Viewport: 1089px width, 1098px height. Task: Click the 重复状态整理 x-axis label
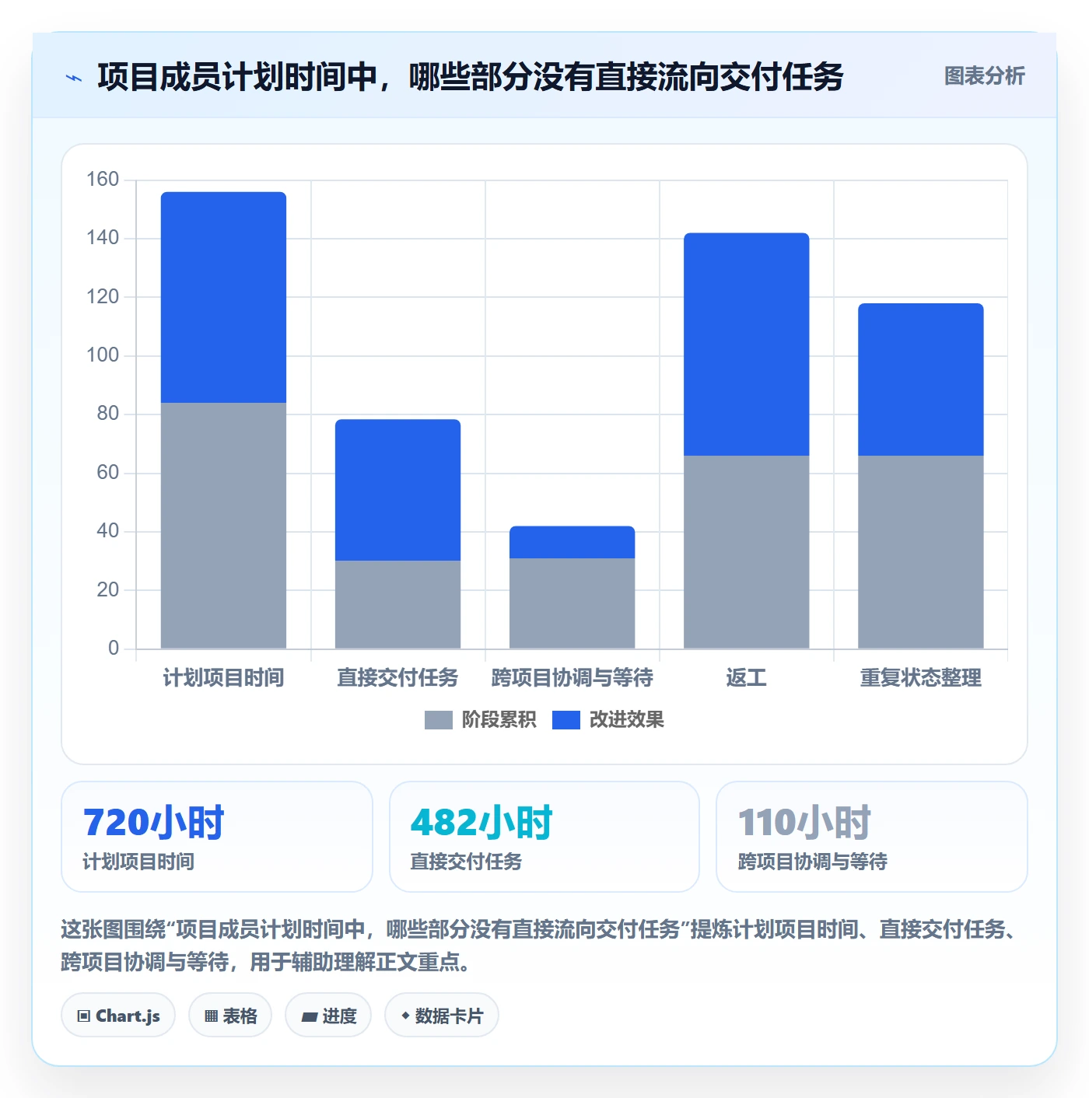point(920,677)
